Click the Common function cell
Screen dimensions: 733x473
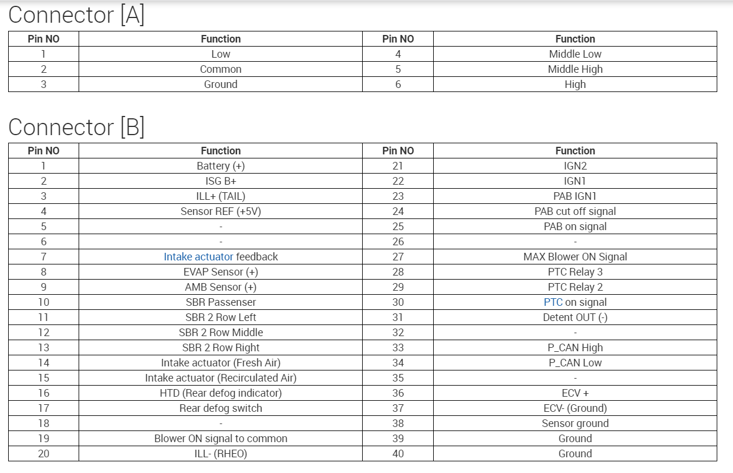(221, 69)
